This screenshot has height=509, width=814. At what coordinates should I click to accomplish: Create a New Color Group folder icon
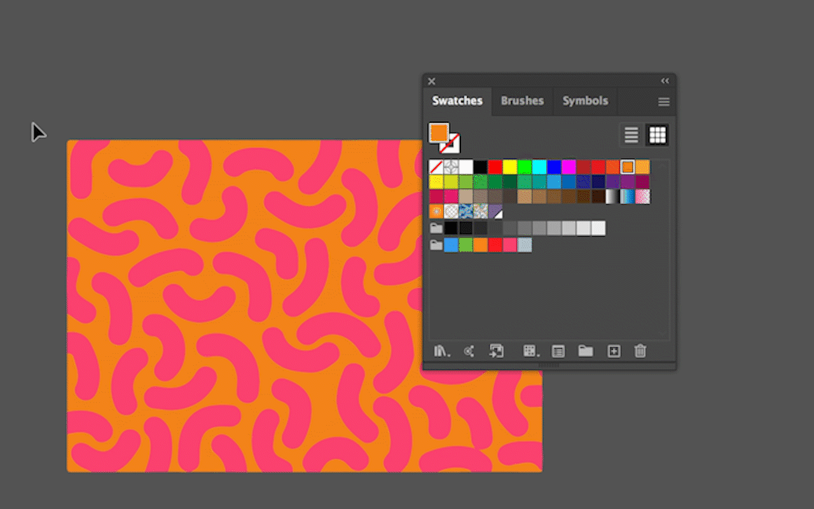[586, 351]
